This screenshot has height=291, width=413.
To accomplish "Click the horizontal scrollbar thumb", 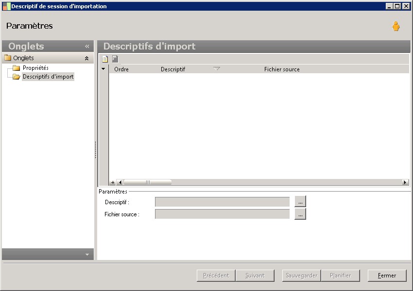I will pyautogui.click(x=148, y=182).
